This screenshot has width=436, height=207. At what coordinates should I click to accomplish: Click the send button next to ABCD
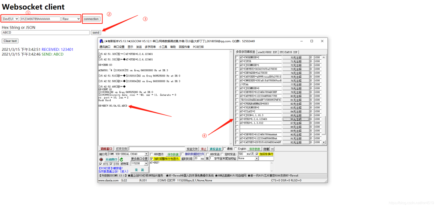pyautogui.click(x=96, y=33)
